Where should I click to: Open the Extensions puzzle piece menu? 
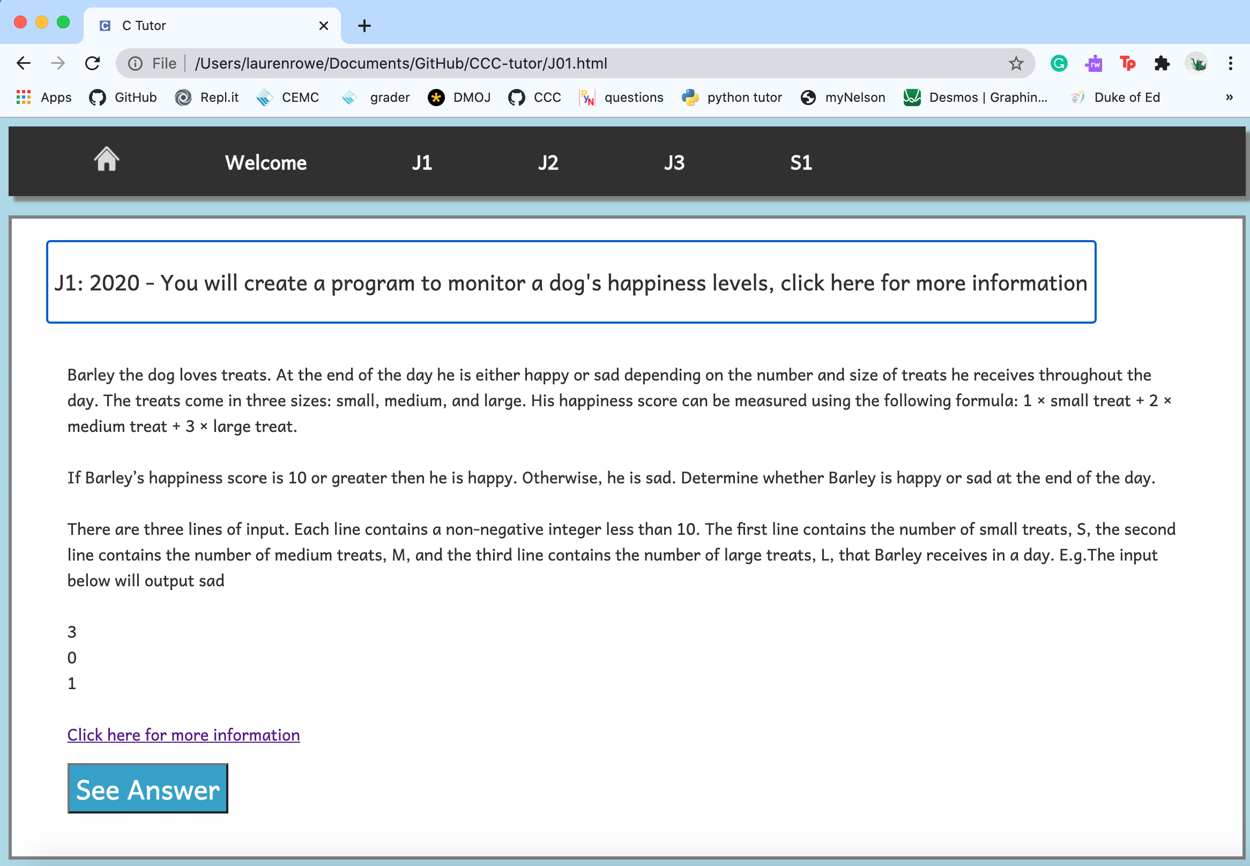point(1162,63)
